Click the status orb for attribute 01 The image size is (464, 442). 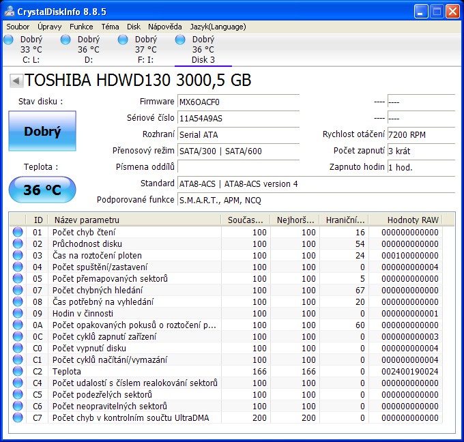(18, 233)
